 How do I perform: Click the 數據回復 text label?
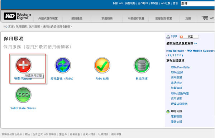(x=142, y=78)
